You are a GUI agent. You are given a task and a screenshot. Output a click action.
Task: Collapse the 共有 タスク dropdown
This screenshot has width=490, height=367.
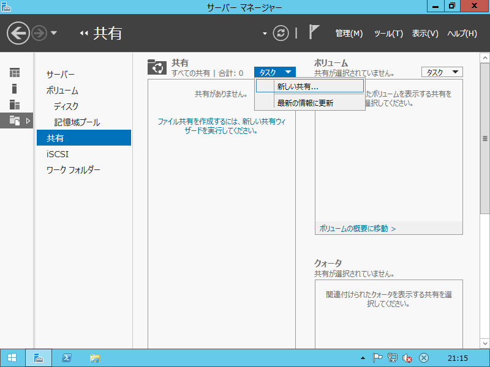274,72
